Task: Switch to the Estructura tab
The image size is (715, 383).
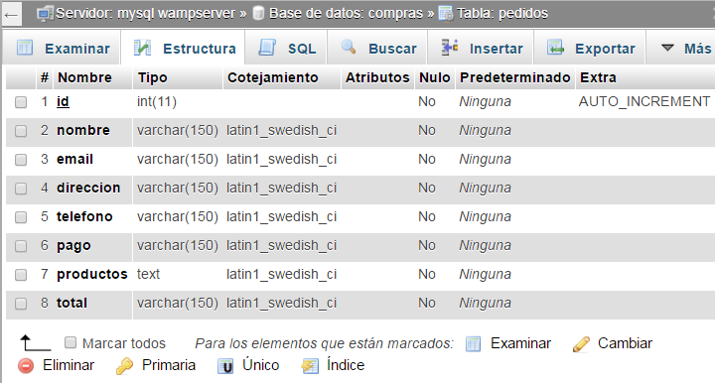Action: (x=183, y=49)
